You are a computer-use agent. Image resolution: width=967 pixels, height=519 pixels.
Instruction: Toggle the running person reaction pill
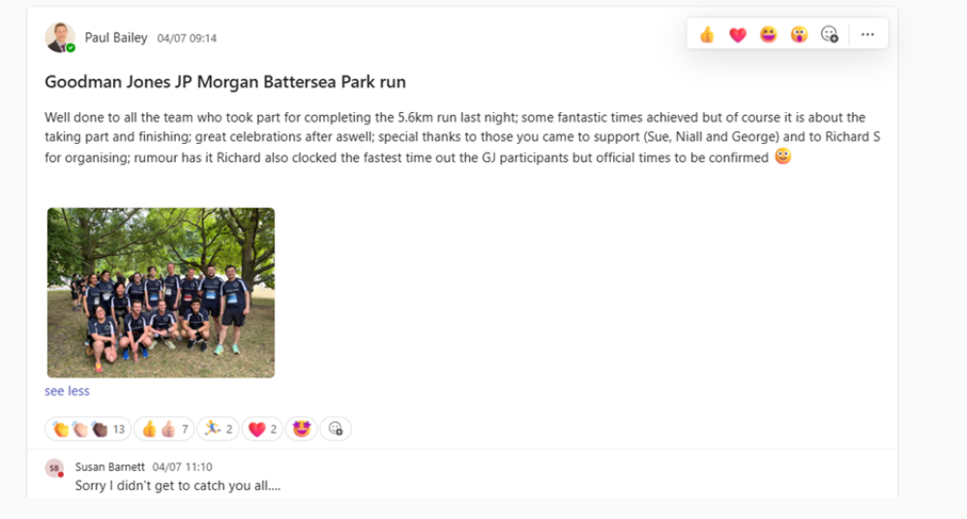click(x=218, y=429)
